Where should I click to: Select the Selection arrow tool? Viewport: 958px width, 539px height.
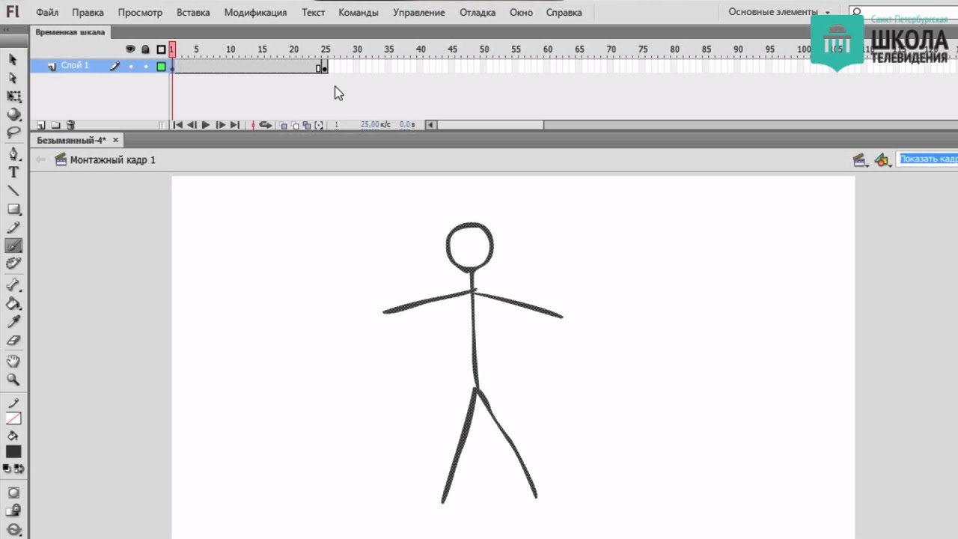(13, 59)
